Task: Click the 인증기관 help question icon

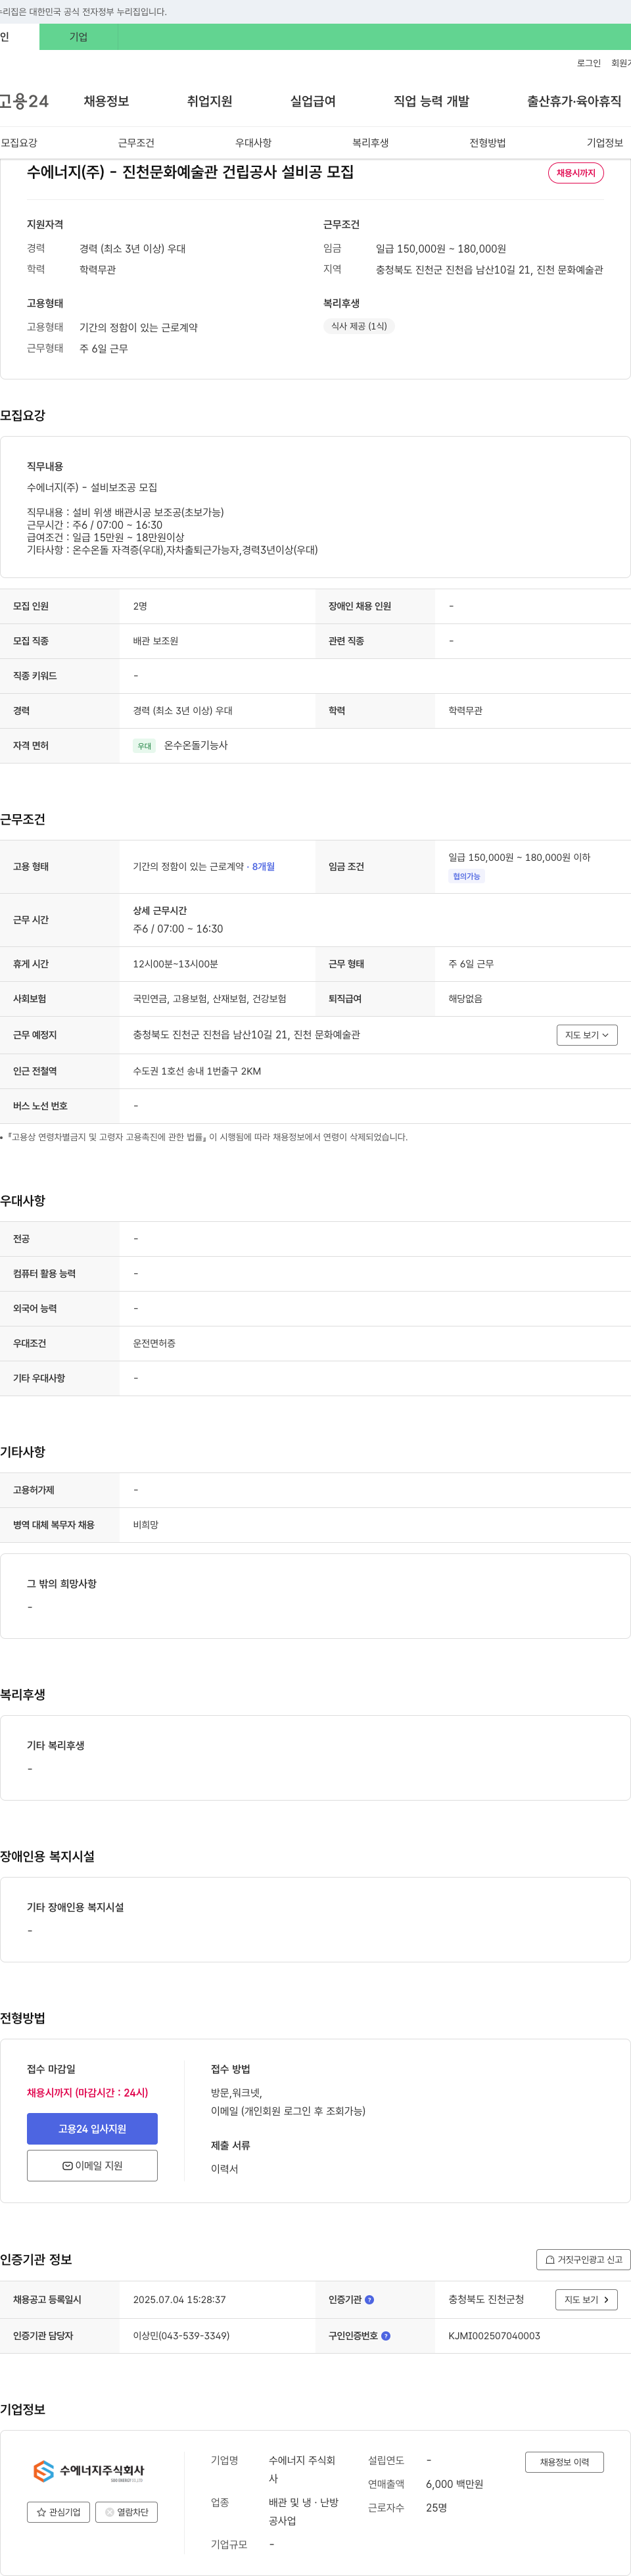Action: (370, 2300)
